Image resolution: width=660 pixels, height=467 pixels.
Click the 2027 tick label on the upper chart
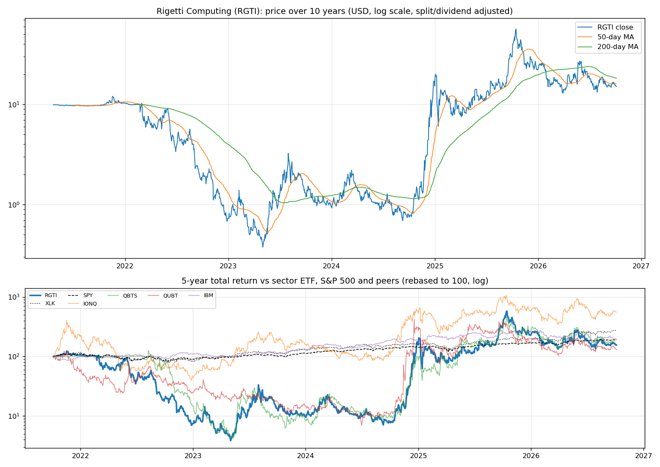pos(641,266)
